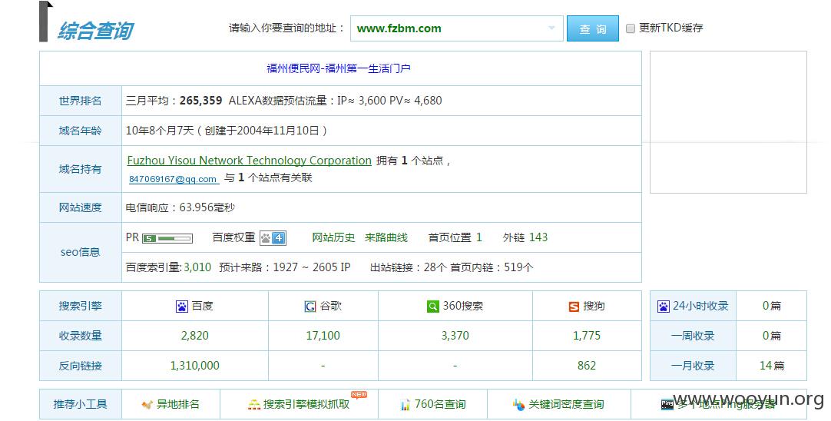Viewport: 831px width, 421px height.
Task: Click the 综合查询 page heading
Action: (95, 31)
